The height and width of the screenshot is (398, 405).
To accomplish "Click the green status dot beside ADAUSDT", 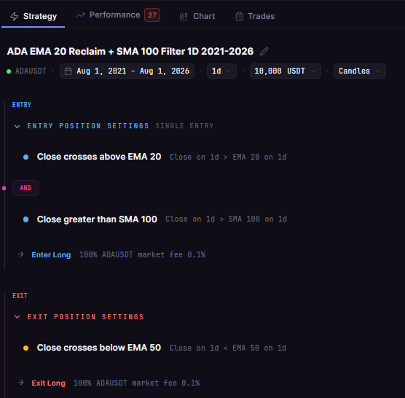I will point(9,71).
